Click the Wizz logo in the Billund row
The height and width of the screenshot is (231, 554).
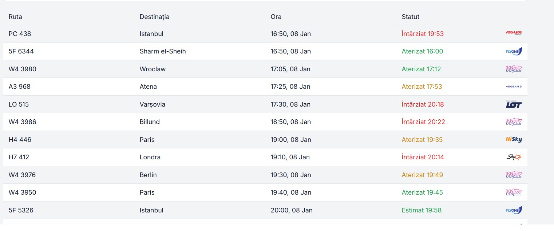pos(514,122)
